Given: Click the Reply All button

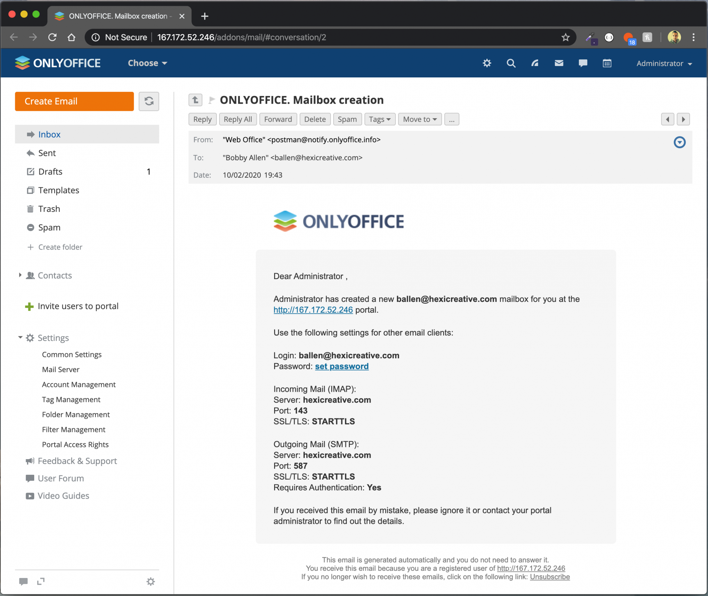Looking at the screenshot, I should [x=238, y=120].
